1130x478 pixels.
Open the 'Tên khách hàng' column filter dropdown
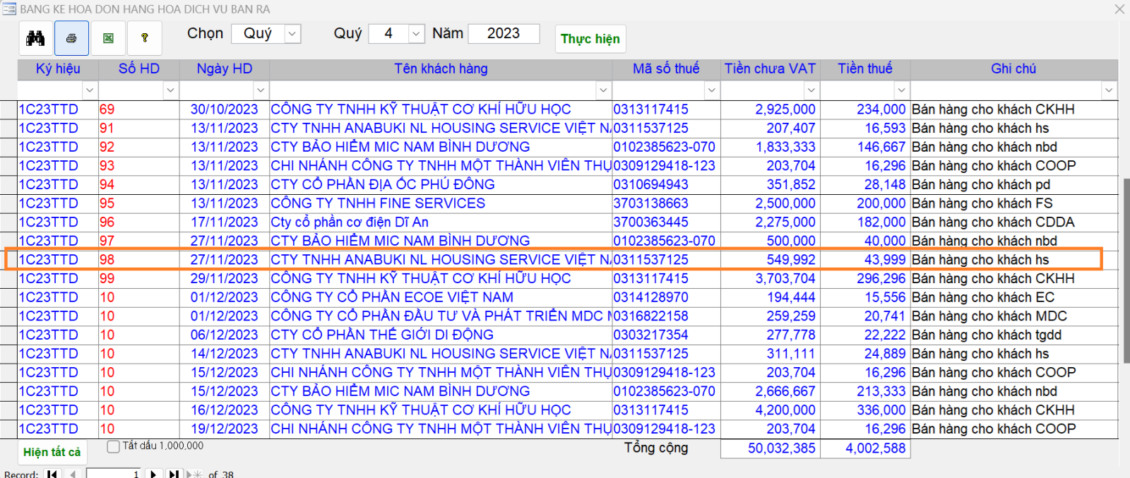(x=602, y=90)
